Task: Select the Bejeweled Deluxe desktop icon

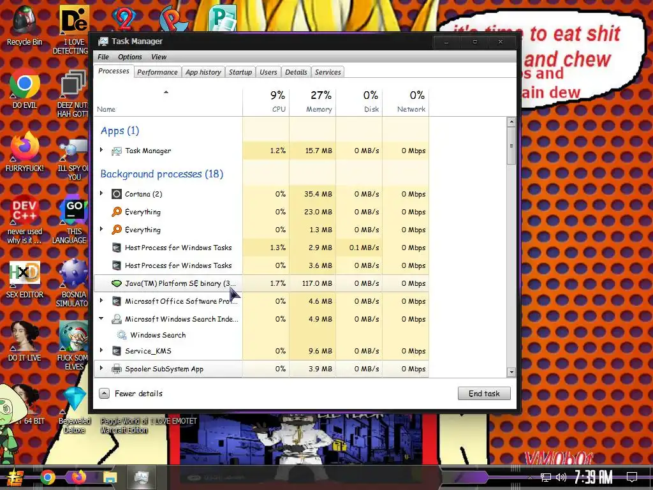Action: point(74,410)
